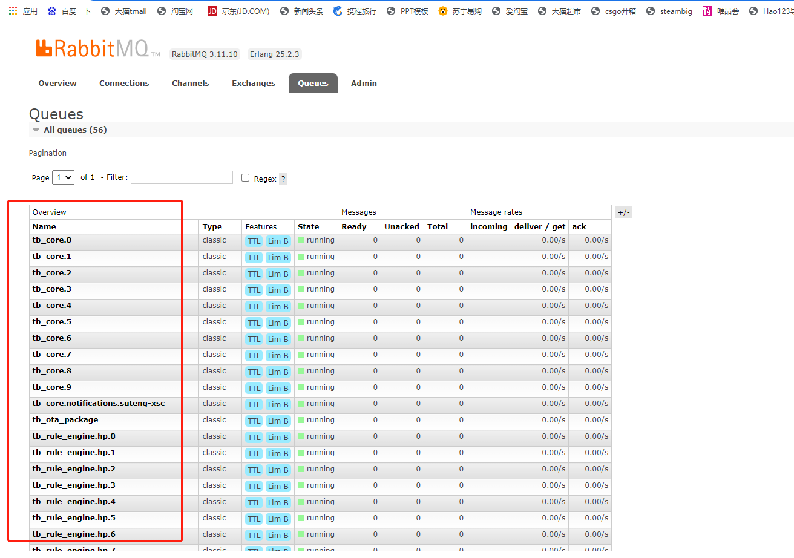The height and width of the screenshot is (558, 794).
Task: Open the tb_core.5 queue
Action: click(52, 321)
